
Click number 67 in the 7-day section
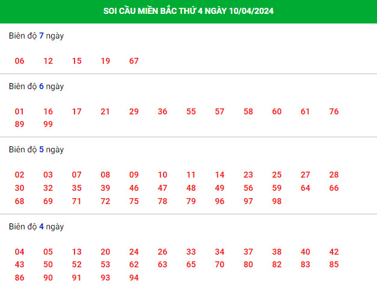pyautogui.click(x=134, y=61)
